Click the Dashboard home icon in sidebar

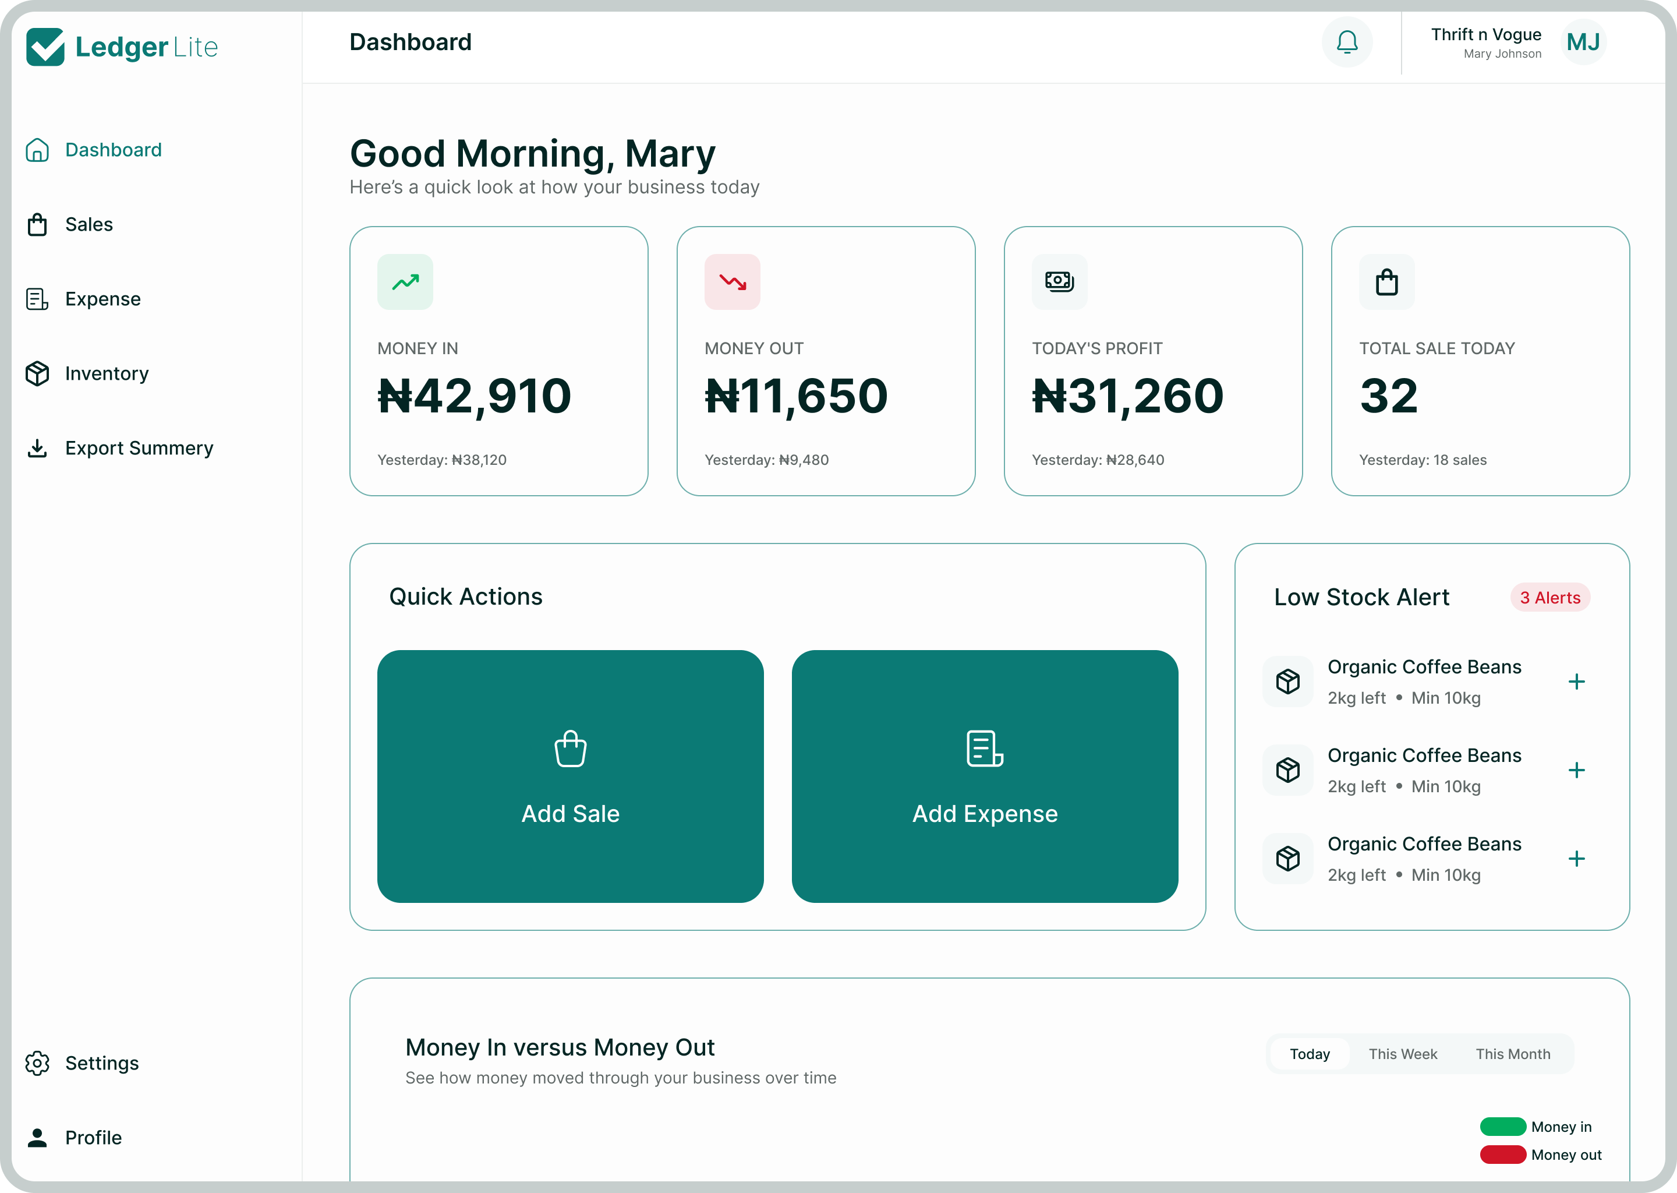(x=37, y=150)
